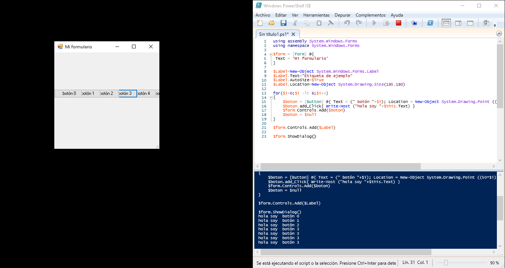Clear the console pane with the wiper icon

(331, 23)
